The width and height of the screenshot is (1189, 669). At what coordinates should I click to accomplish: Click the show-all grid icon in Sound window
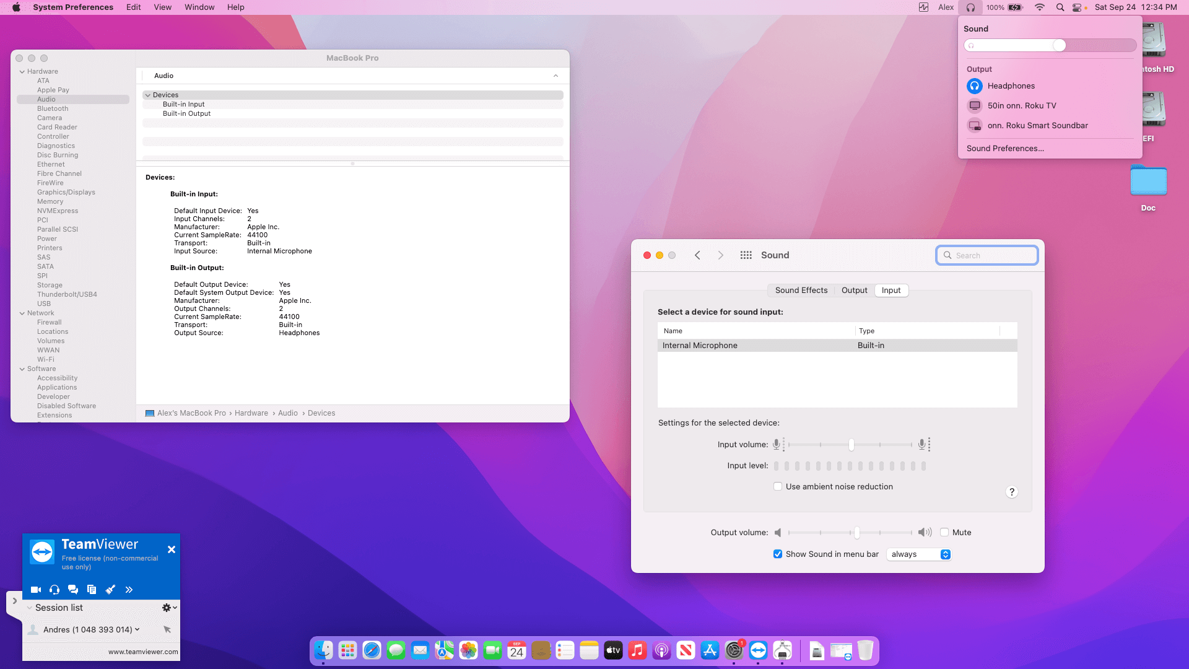click(x=746, y=255)
